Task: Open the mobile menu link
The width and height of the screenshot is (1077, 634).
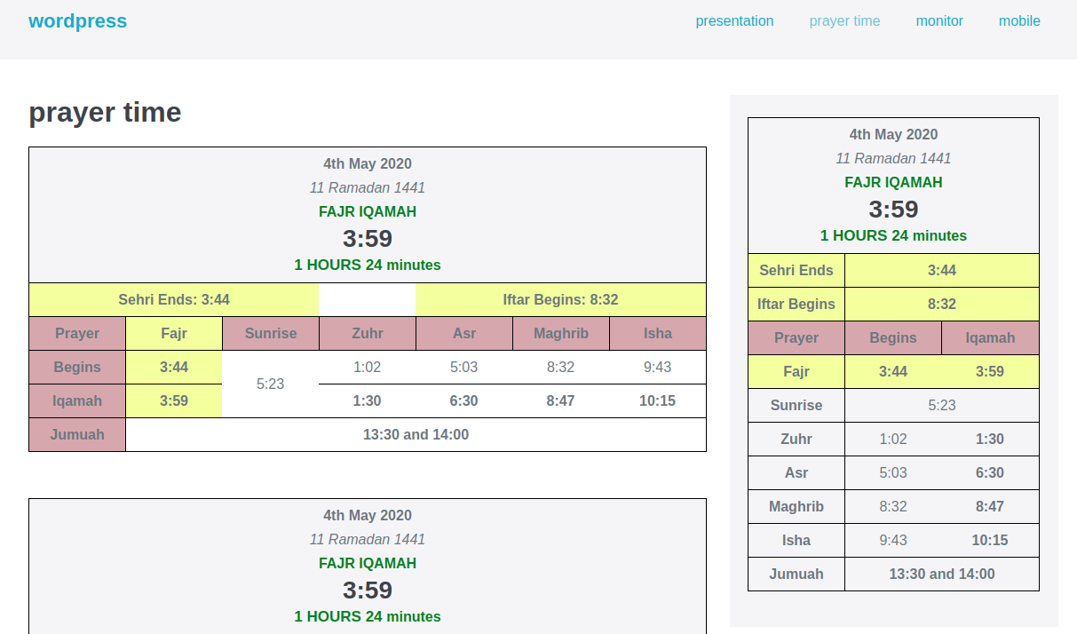Action: [1019, 21]
